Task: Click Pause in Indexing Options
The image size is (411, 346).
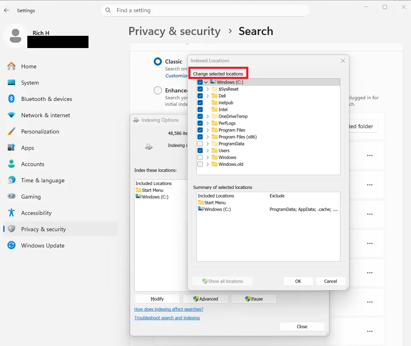Action: pyautogui.click(x=254, y=299)
